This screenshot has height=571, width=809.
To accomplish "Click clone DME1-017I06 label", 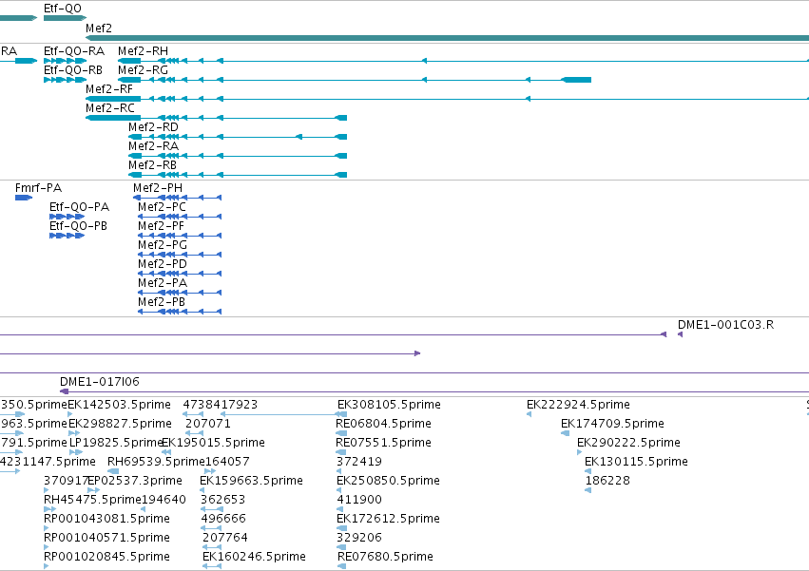I will 100,382.
